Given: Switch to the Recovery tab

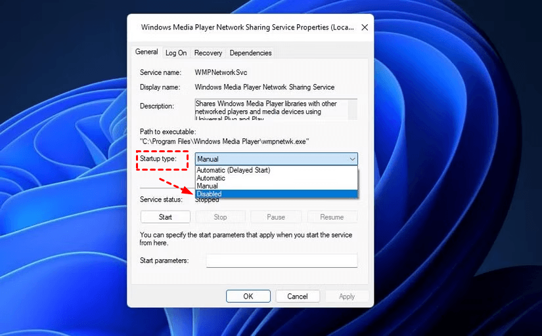Looking at the screenshot, I should coord(208,53).
